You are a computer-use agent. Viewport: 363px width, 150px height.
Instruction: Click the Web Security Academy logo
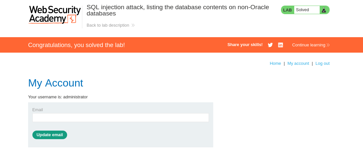click(x=55, y=15)
